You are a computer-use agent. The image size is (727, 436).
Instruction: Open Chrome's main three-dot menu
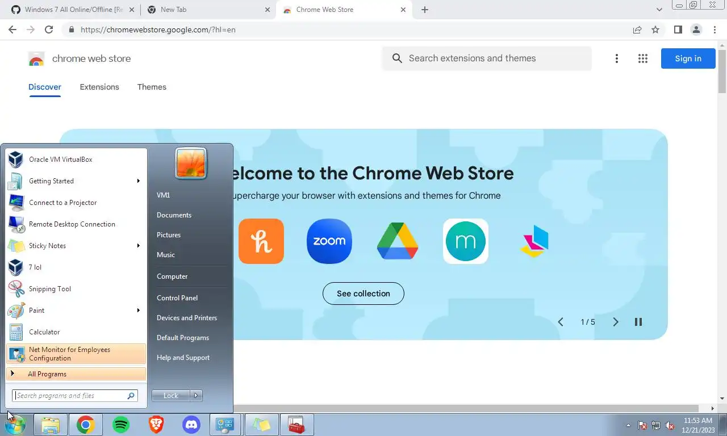(x=715, y=30)
